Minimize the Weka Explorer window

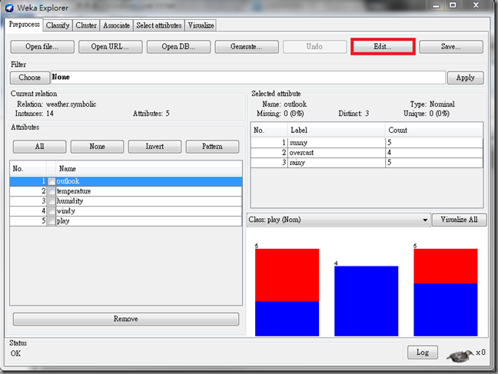[x=436, y=5]
